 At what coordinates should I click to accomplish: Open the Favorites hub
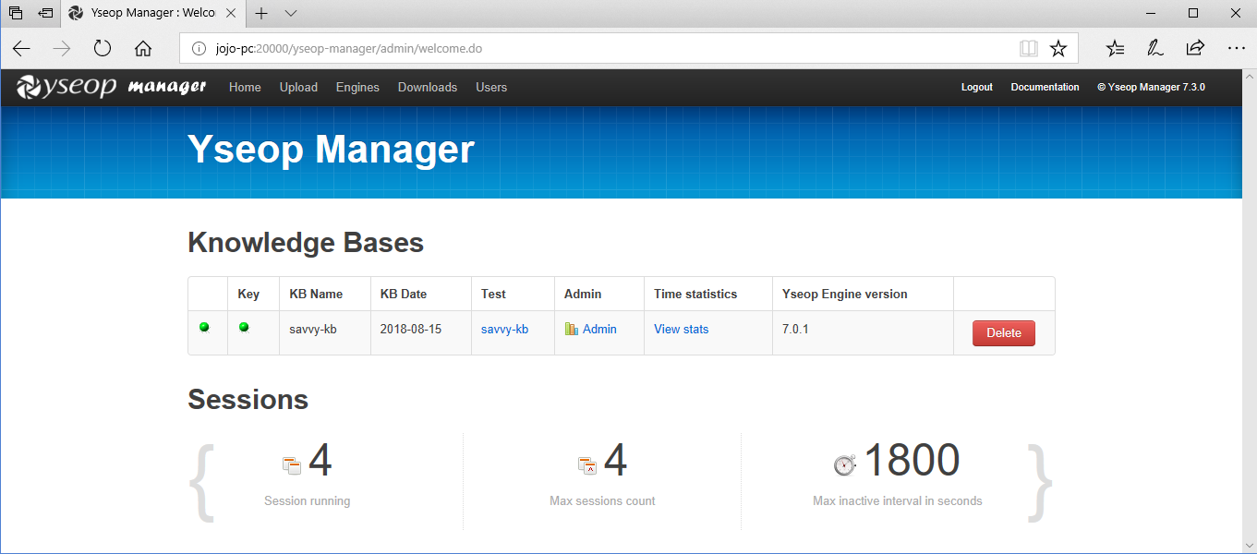pyautogui.click(x=1116, y=48)
